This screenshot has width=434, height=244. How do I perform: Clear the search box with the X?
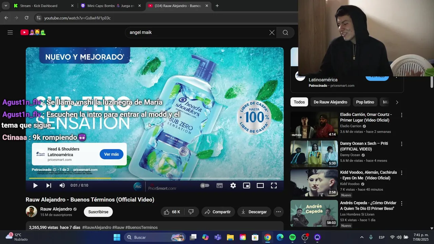pyautogui.click(x=272, y=33)
